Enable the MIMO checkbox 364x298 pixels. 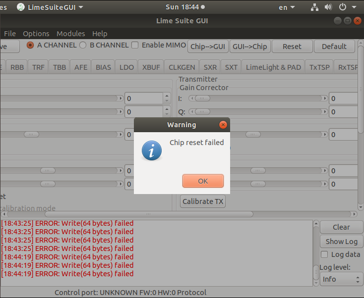[135, 45]
